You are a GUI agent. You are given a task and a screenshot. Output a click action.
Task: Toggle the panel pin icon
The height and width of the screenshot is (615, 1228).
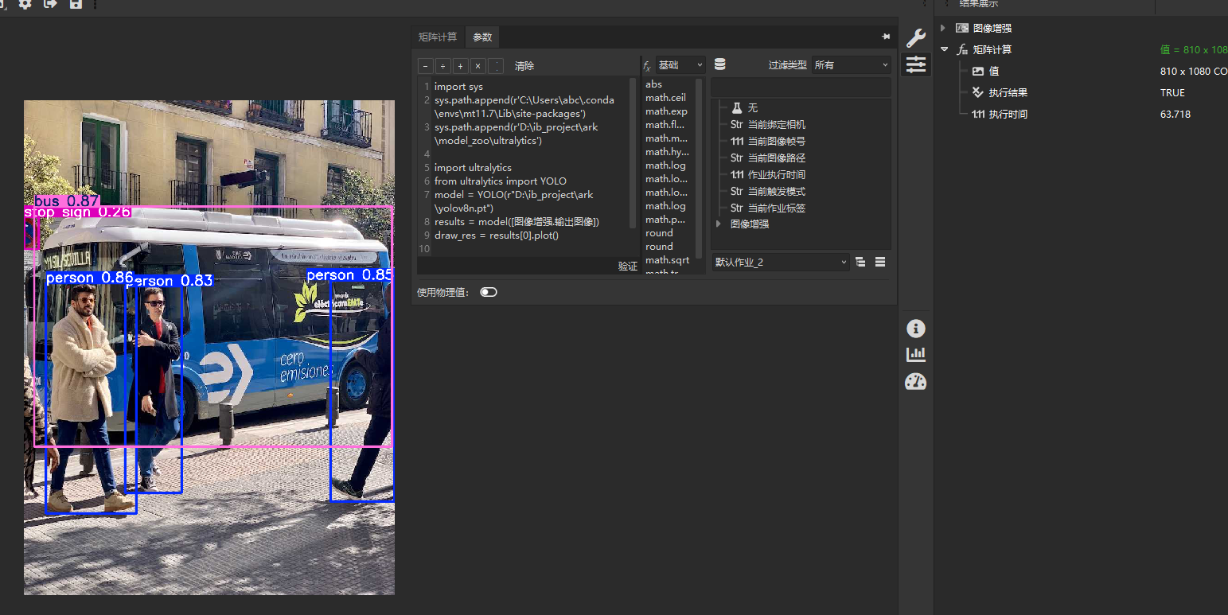886,36
